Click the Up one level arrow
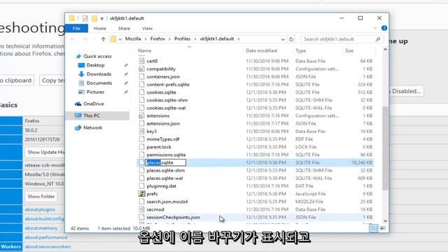 (x=103, y=39)
